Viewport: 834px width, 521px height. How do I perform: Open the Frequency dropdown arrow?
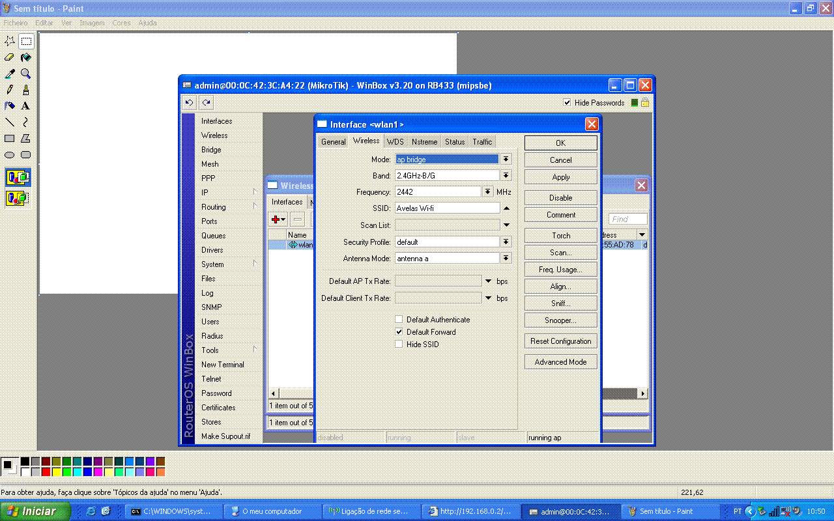tap(489, 192)
